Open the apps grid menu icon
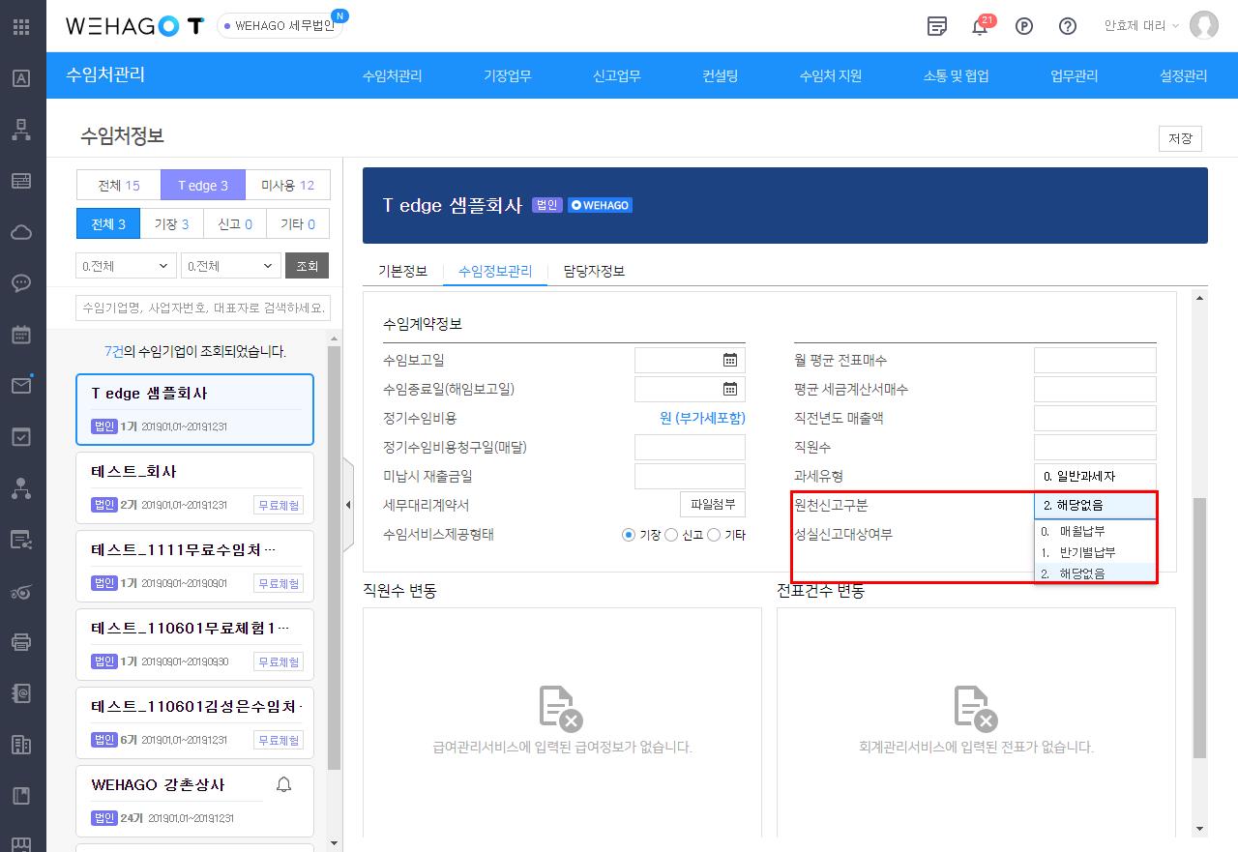The height and width of the screenshot is (852, 1238). 21,26
